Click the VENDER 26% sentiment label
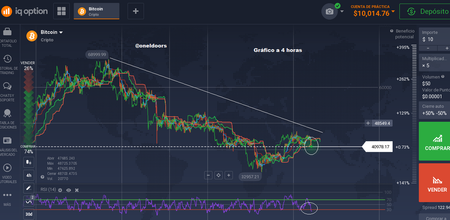 [28, 66]
